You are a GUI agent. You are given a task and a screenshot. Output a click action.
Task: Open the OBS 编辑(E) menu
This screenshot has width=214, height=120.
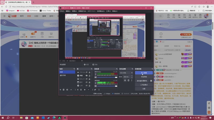click(x=68, y=11)
